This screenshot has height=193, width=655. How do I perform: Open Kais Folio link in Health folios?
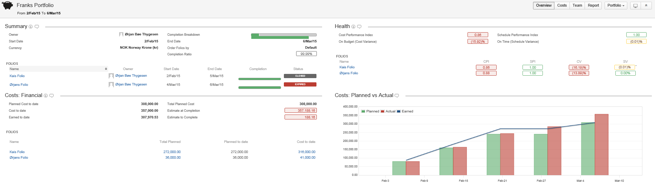click(347, 67)
